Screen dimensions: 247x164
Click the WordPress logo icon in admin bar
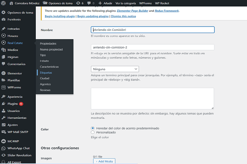click(x=4, y=3)
